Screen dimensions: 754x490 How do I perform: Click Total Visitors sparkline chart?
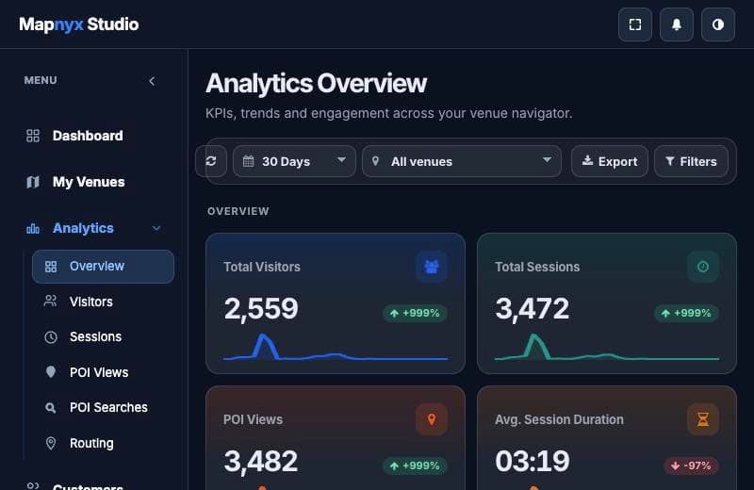click(x=336, y=347)
